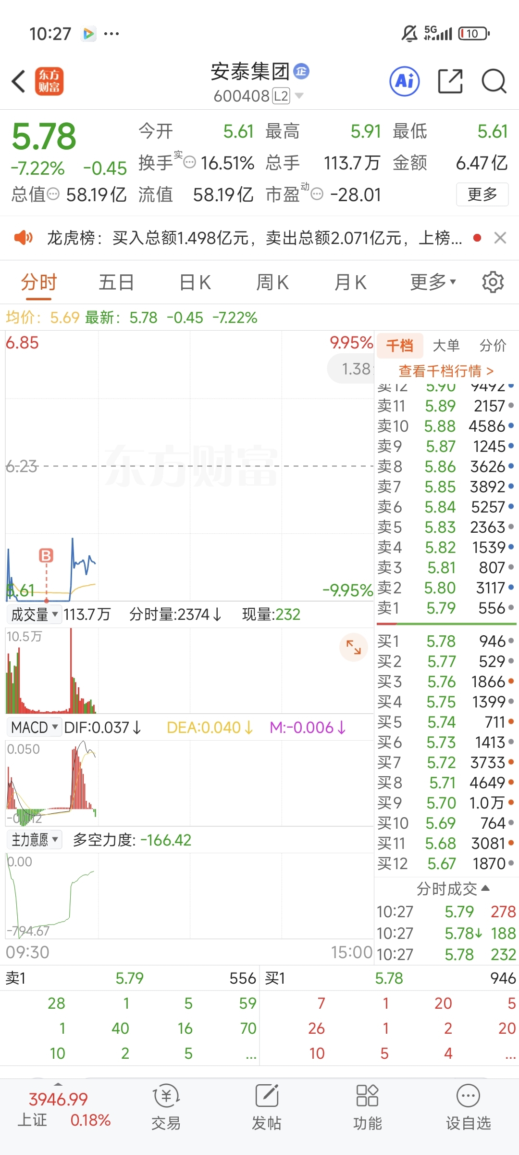This screenshot has height=1155, width=519.
Task: Tap the 买12 5.67 1870 row
Action: pos(445,863)
